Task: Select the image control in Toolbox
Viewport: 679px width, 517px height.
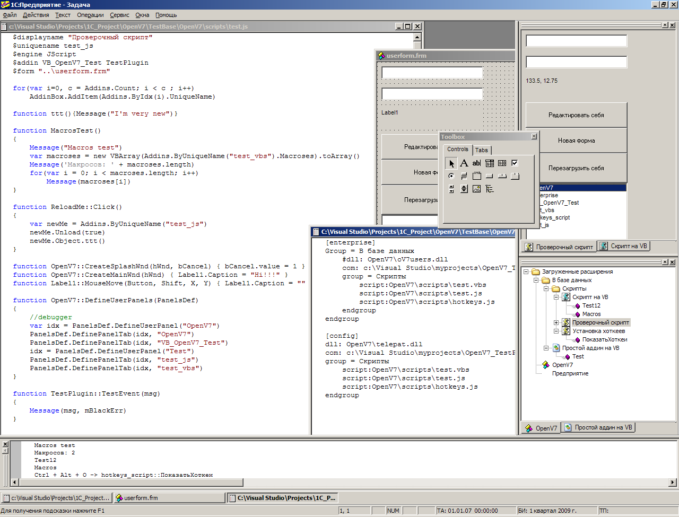Action: [x=476, y=189]
